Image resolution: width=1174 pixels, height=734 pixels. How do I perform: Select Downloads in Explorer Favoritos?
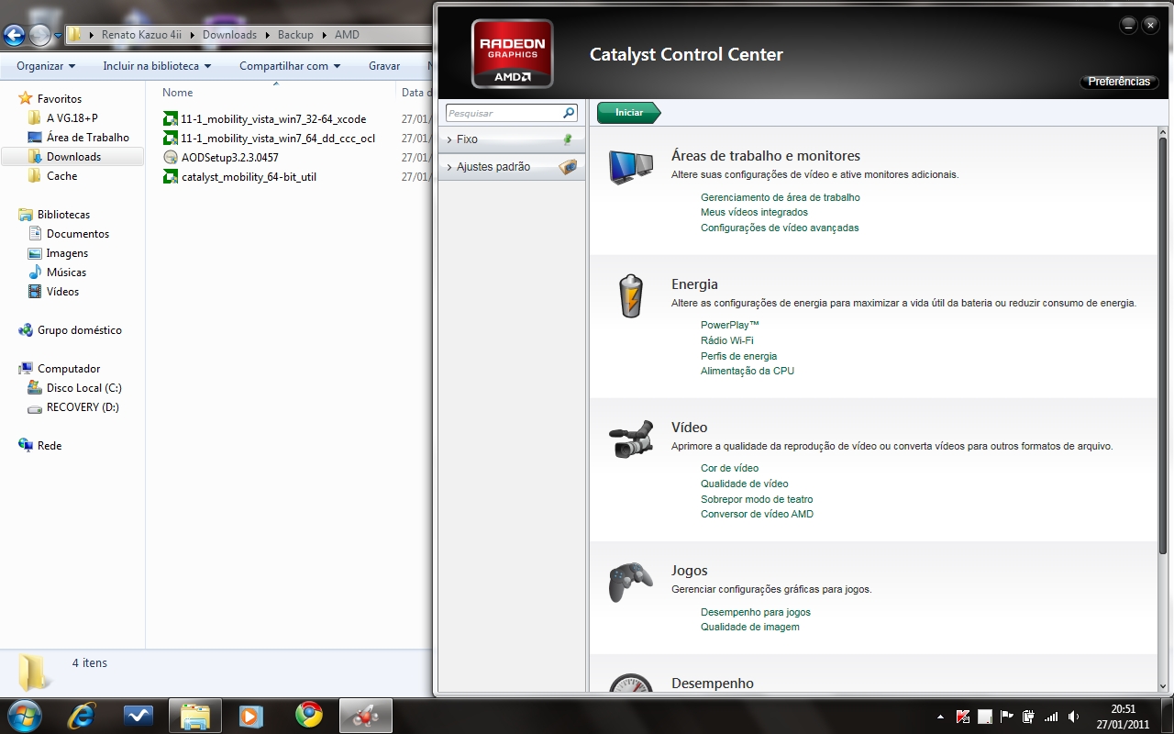pyautogui.click(x=73, y=157)
